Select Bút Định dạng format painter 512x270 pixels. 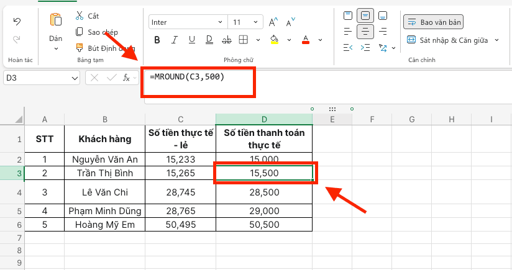coord(105,48)
